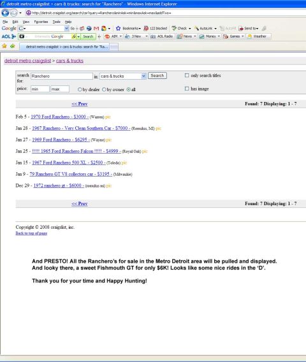Click the AOL logo icon

tap(9, 36)
